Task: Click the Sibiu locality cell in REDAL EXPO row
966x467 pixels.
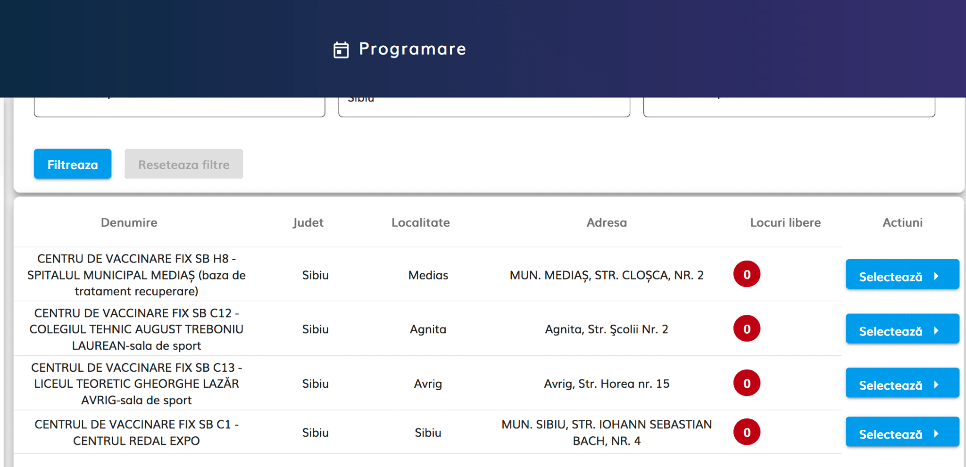Action: (428, 433)
